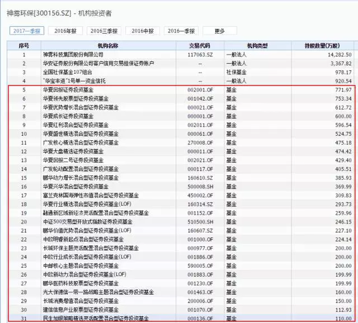The height and width of the screenshot is (323, 358).
Task: Show the 2016一季报 report
Action: [181, 31]
